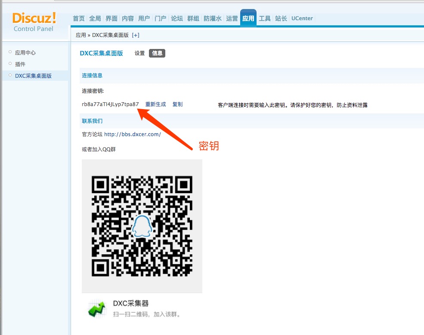Select DXC采集桌面版 in the sidebar
Viewport: 424px width, 335px height.
[x=33, y=76]
